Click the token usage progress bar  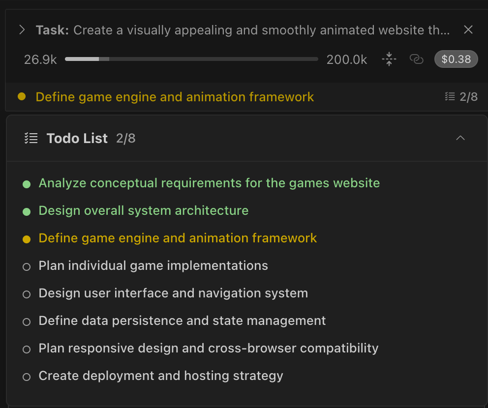pos(191,59)
